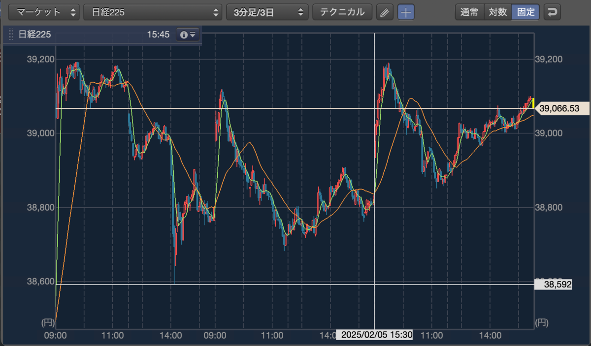Toggle the crosshair cursor icon
The width and height of the screenshot is (591, 346).
406,12
